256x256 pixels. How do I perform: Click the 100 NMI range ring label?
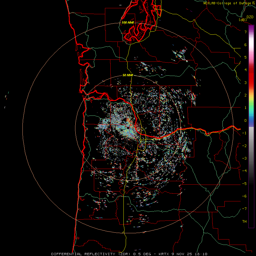(x=128, y=22)
